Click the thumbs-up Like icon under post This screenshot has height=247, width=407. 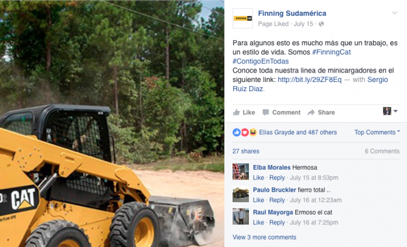236,112
